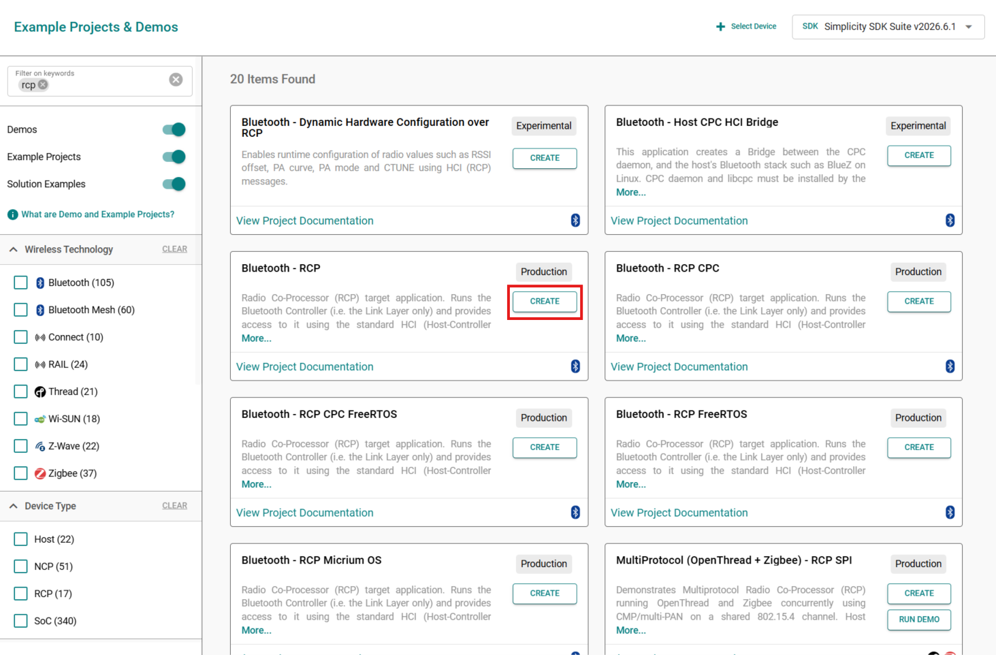Open What are Demo and Example Projects link

(97, 214)
